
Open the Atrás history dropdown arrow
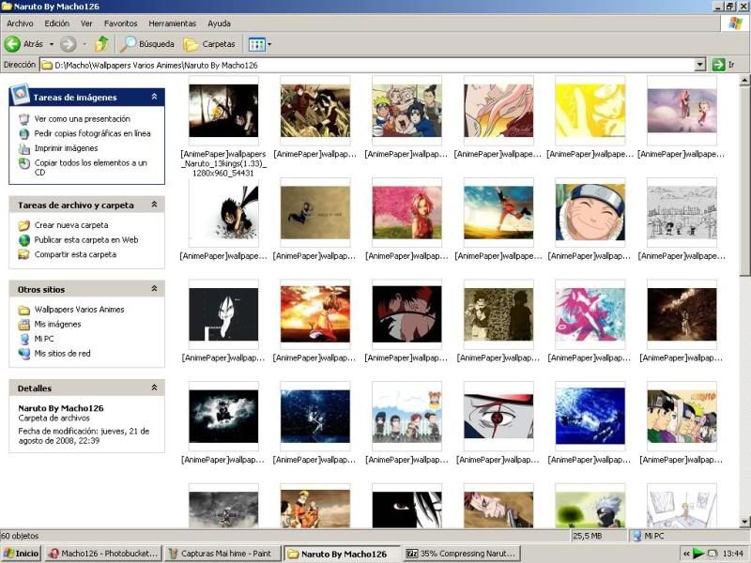point(52,44)
